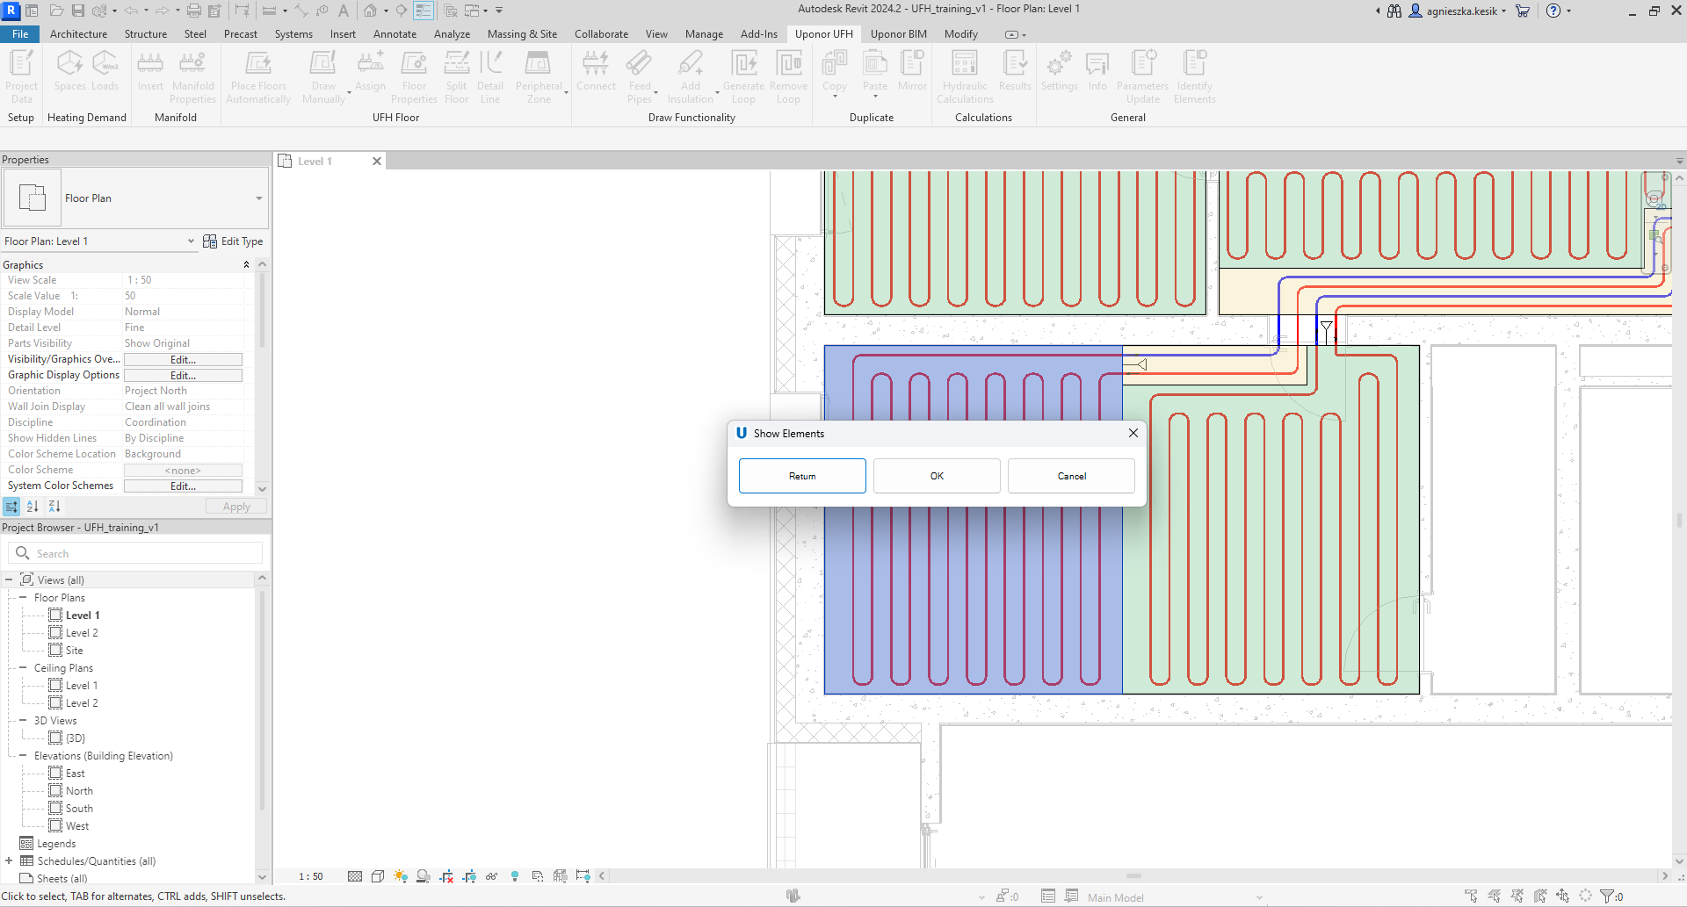This screenshot has width=1687, height=907.
Task: Click the Peripheral Zone tool
Action: pos(539,77)
